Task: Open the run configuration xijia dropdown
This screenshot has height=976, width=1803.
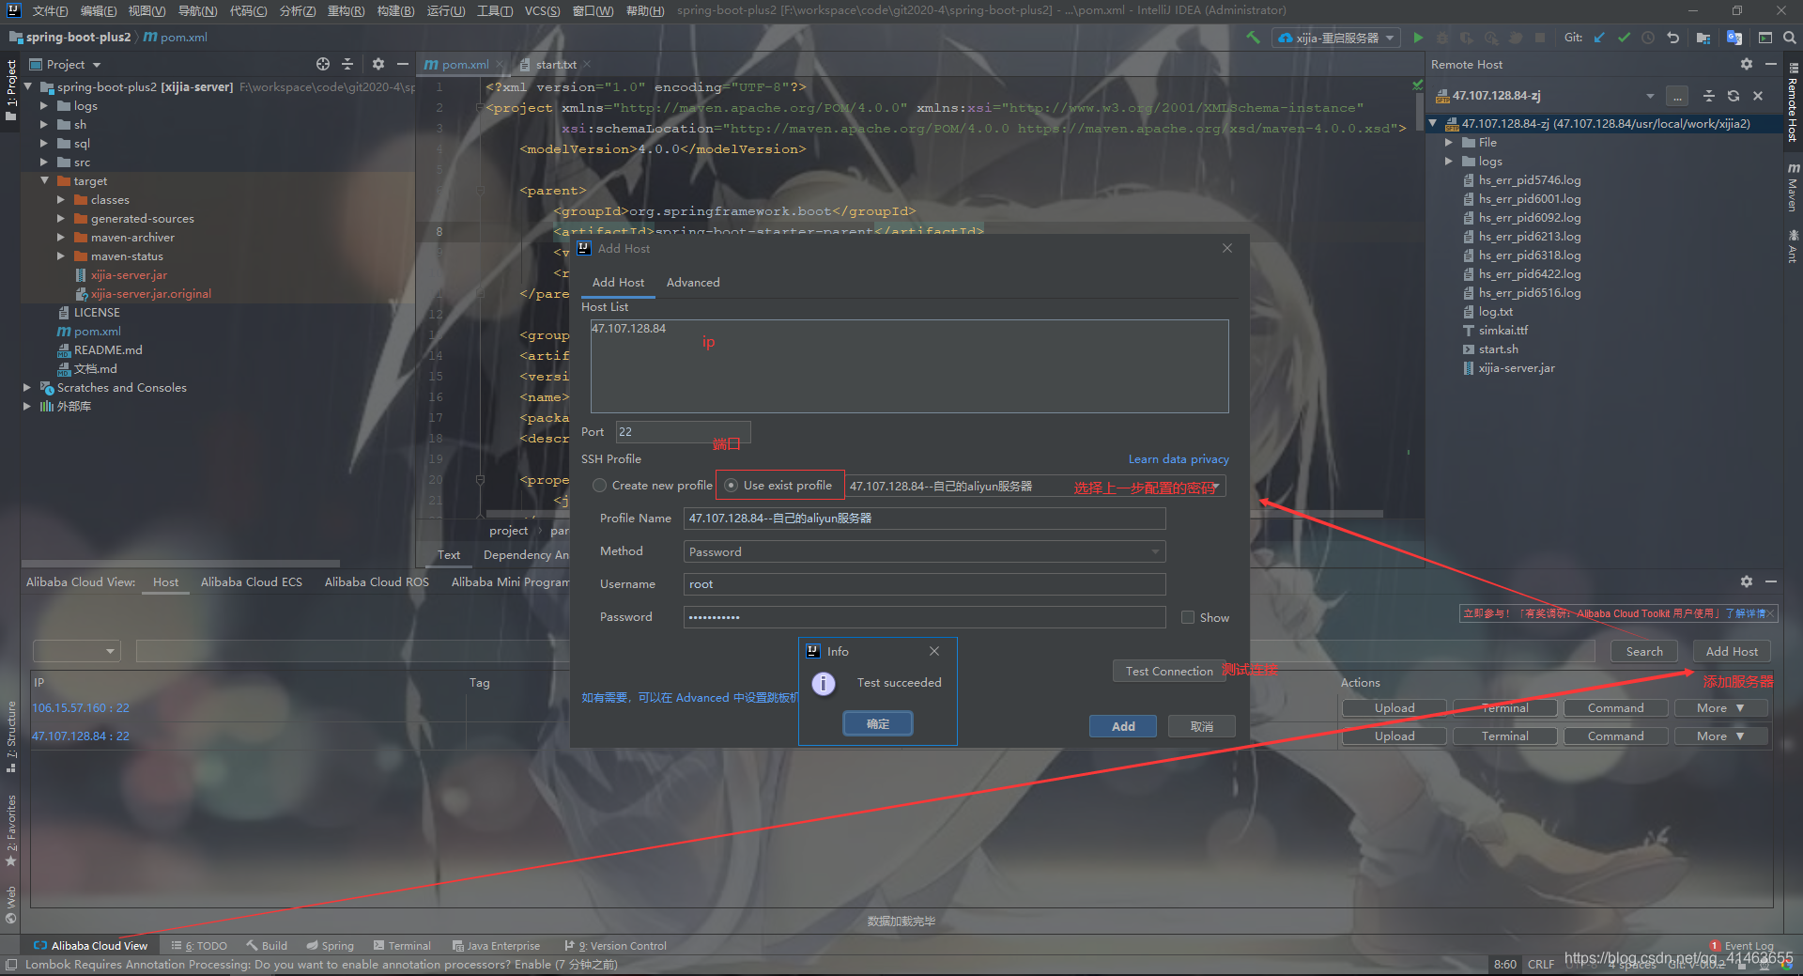Action: point(1337,38)
